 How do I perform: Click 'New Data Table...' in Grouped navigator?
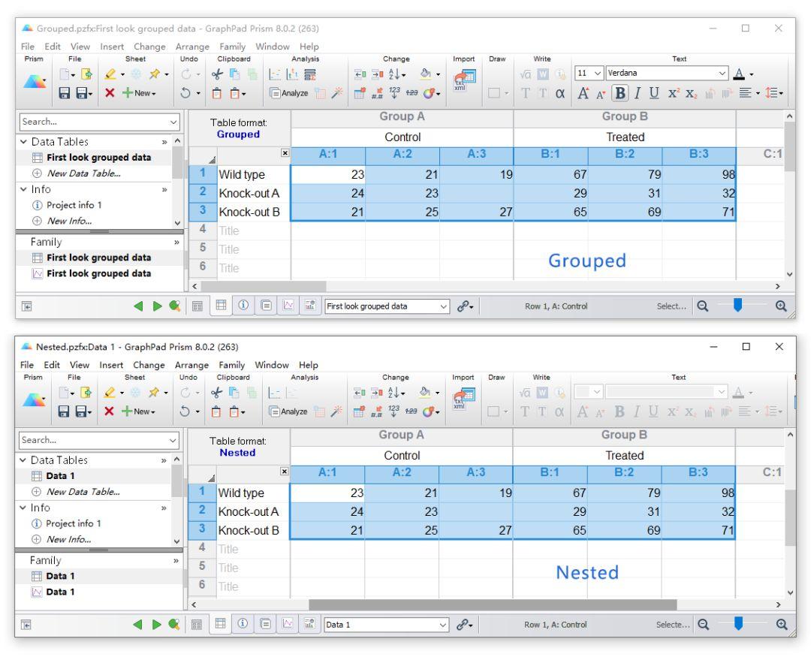pos(84,173)
